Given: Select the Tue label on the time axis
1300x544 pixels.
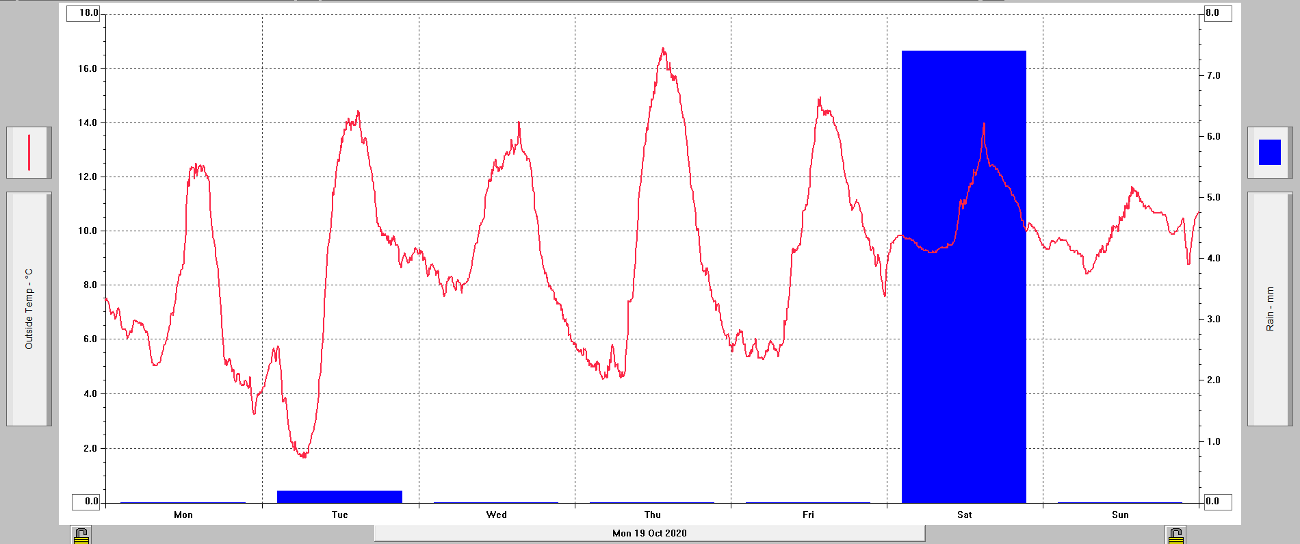Looking at the screenshot, I should pos(340,515).
